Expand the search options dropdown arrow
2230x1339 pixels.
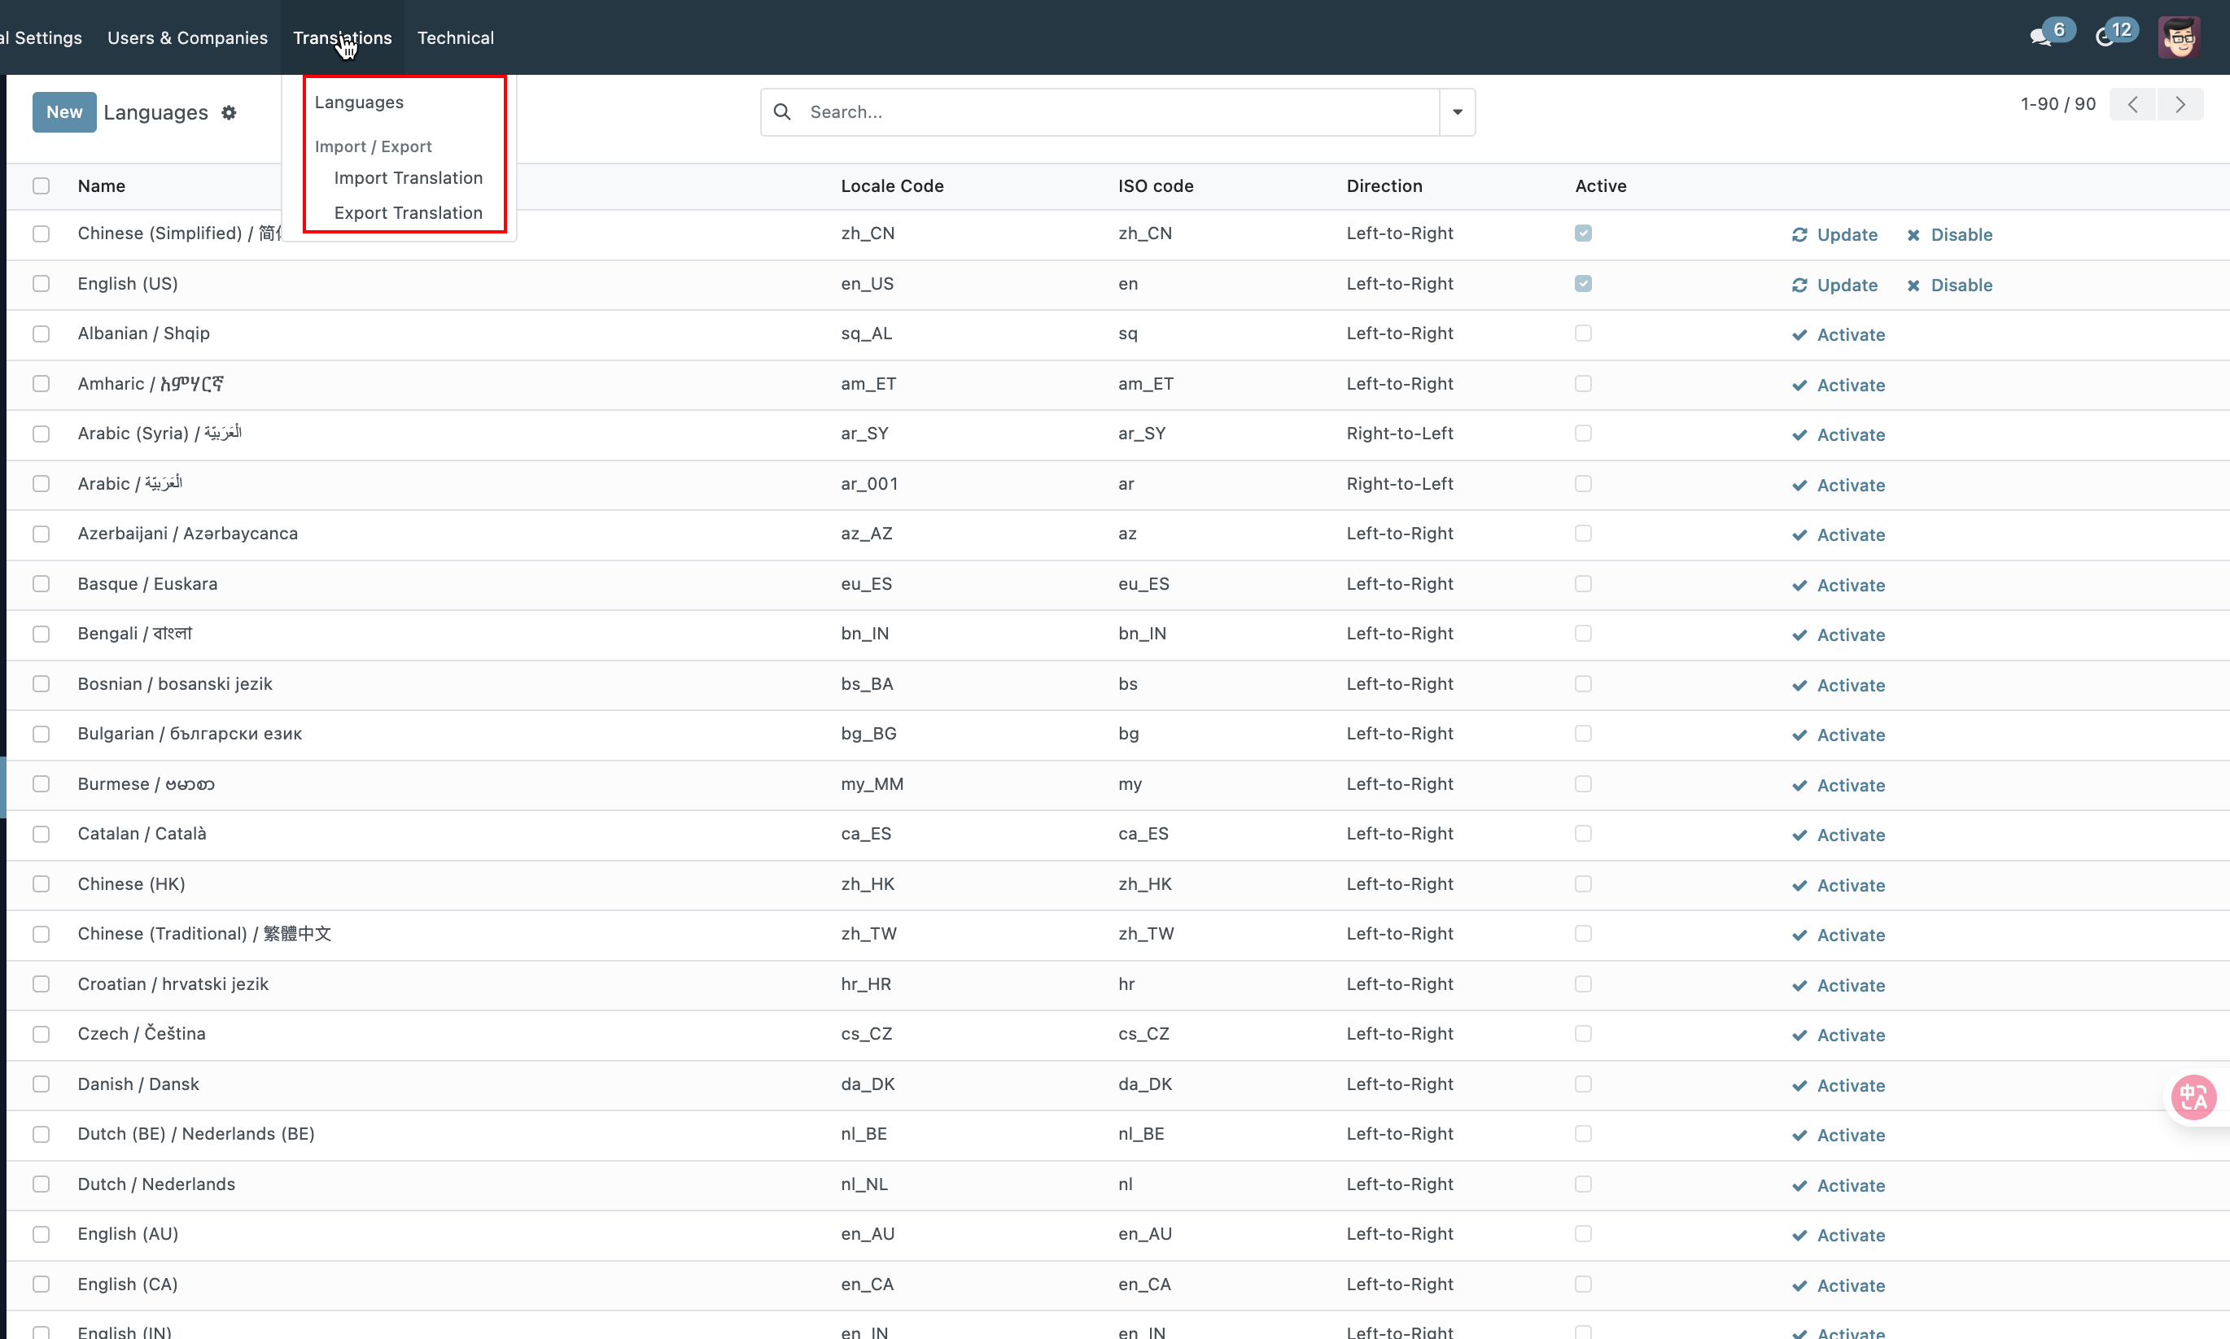pyautogui.click(x=1457, y=112)
